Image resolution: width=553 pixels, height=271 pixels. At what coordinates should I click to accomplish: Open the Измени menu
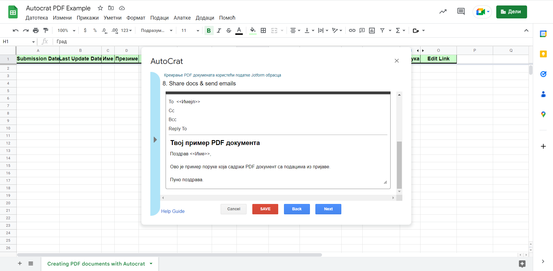[x=62, y=18]
